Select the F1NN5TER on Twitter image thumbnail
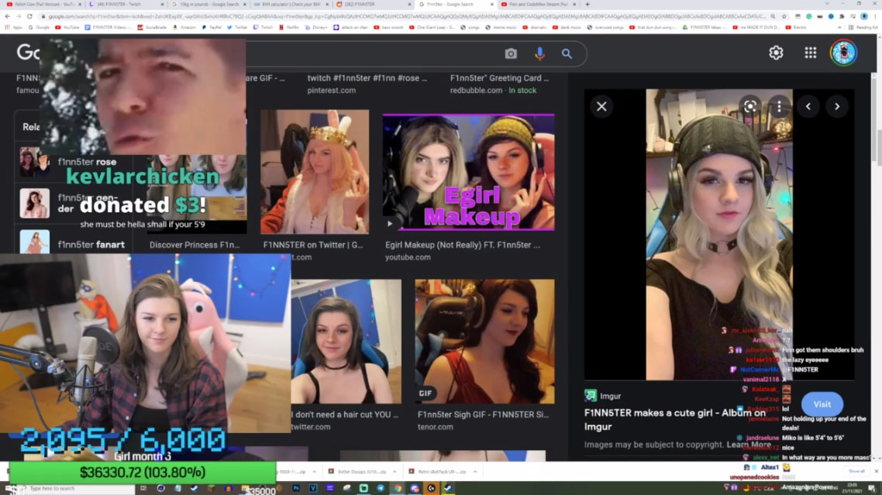The image size is (882, 495). pyautogui.click(x=315, y=171)
